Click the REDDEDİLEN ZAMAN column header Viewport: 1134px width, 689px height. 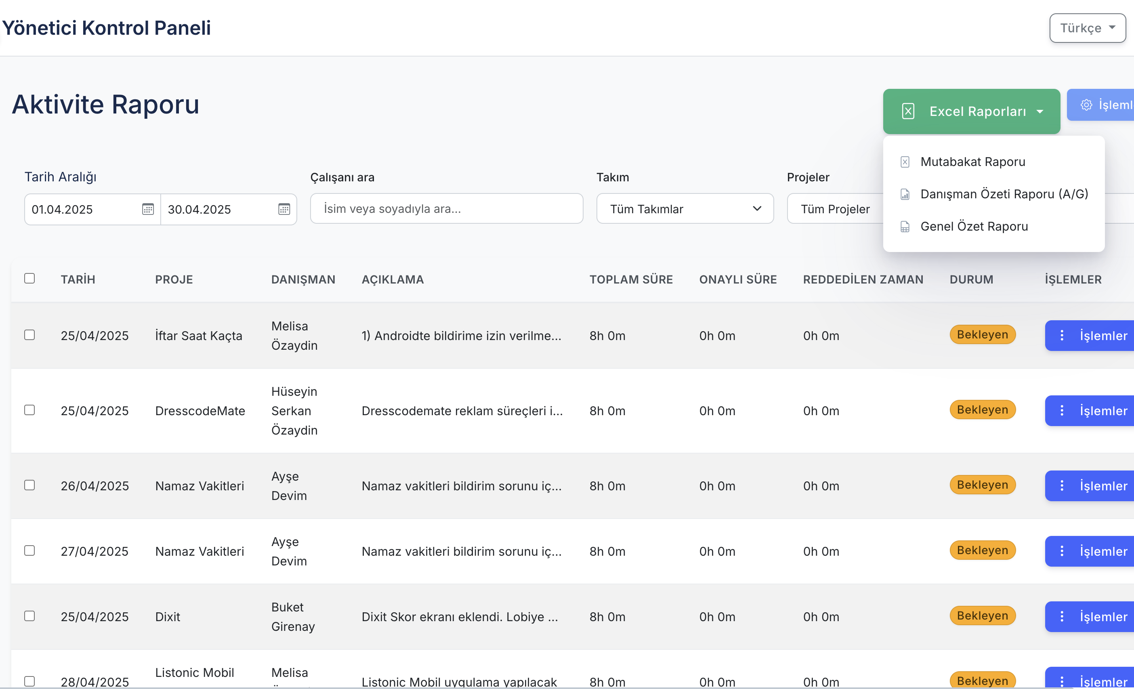click(x=863, y=279)
